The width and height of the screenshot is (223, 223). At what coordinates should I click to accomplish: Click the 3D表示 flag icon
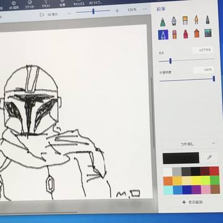click(42, 15)
